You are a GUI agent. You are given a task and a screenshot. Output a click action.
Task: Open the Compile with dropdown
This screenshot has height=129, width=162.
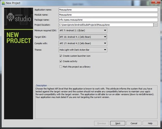pyautogui.click(x=83, y=43)
